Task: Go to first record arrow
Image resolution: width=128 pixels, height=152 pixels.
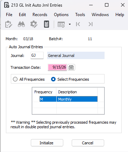Action: (78, 24)
